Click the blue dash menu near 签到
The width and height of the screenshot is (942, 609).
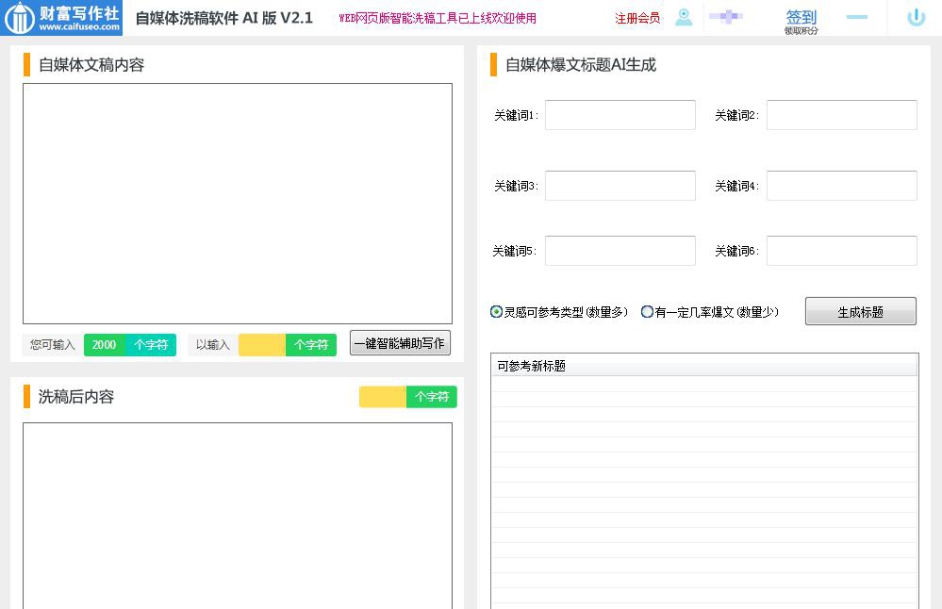tap(857, 17)
